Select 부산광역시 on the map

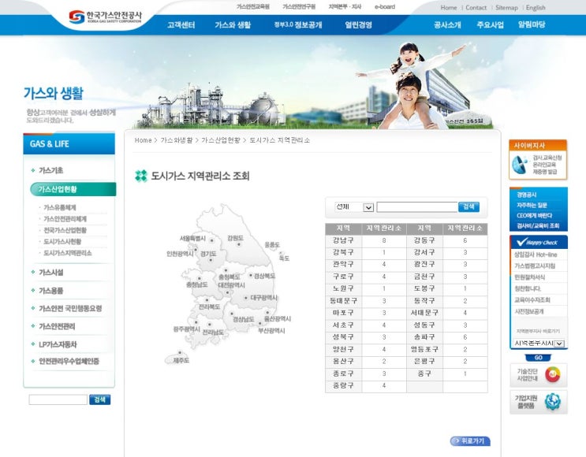coord(271,331)
